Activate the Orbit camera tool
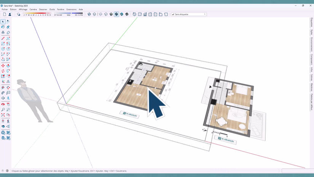Viewport: 314px width, 177px height. coord(3,105)
